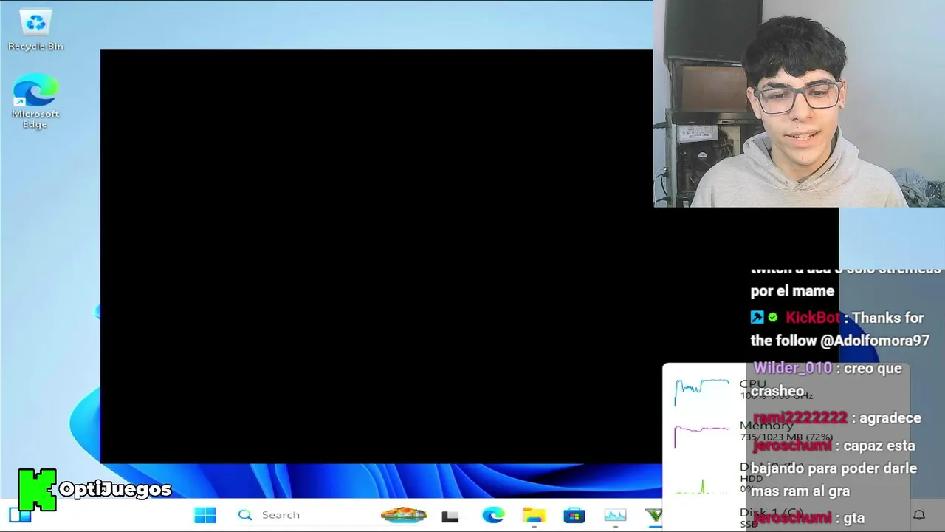Open the Recycle Bin desktop icon
Viewport: 945px width, 532px height.
point(35,31)
